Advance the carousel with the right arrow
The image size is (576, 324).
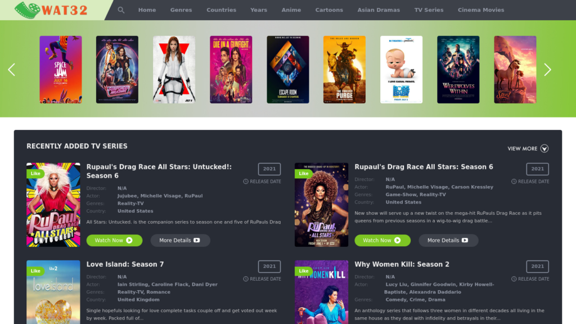click(x=547, y=69)
